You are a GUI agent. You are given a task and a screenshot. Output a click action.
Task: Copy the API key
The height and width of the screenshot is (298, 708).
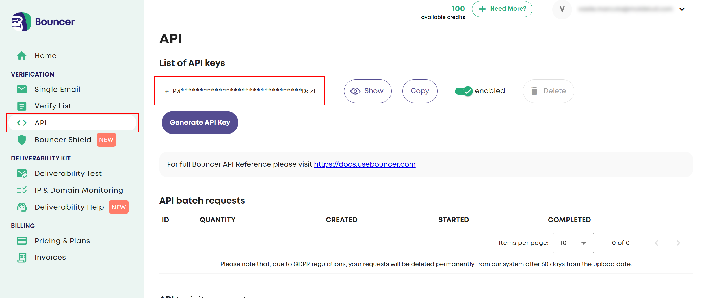[420, 91]
